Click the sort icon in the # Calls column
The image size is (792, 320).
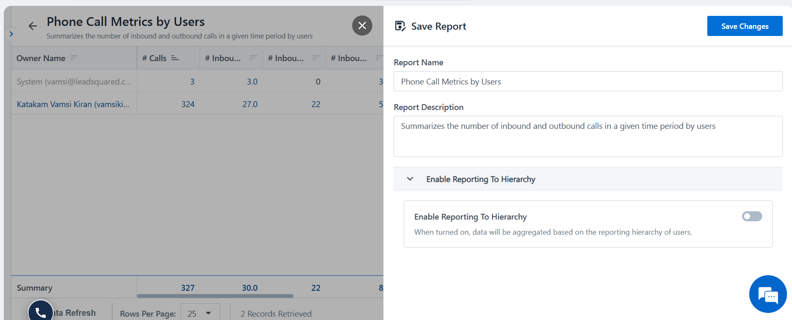click(x=175, y=58)
